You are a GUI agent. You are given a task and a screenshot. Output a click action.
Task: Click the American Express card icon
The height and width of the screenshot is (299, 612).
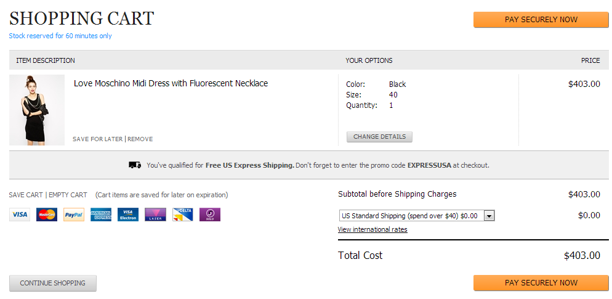click(101, 215)
